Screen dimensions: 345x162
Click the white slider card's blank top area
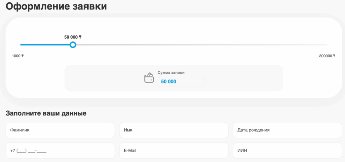(202, 27)
